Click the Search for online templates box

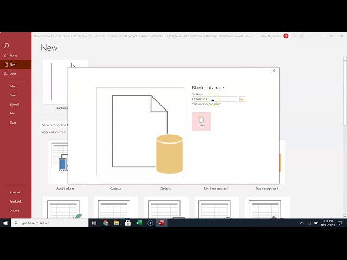pyautogui.click(x=54, y=125)
